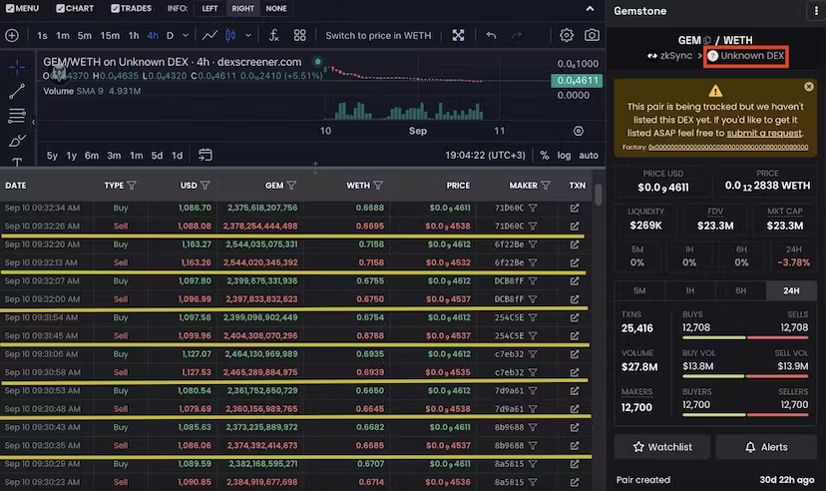
Task: Toggle the TRADES checkbox
Action: pos(116,8)
